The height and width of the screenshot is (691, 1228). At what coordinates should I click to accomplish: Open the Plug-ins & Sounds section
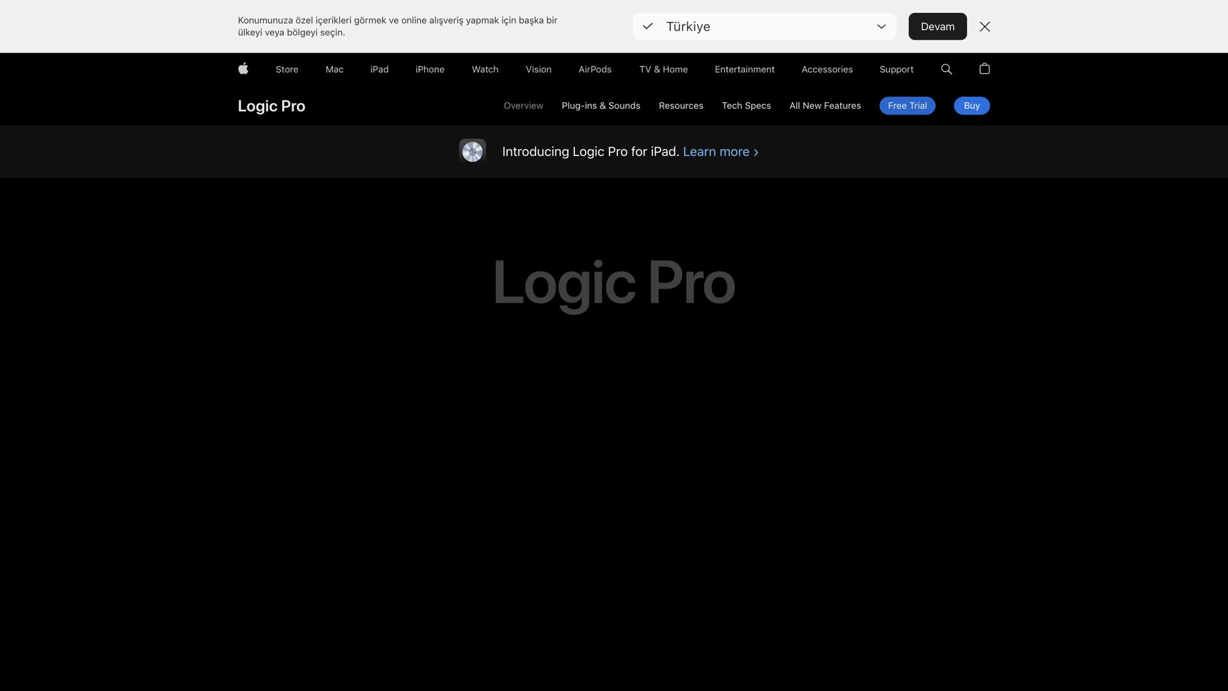point(601,106)
